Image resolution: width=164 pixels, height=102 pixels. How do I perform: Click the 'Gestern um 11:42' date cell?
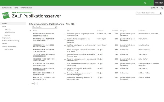[104, 34]
